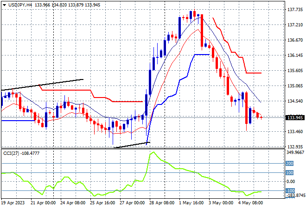The width and height of the screenshot is (306, 208).
Task: Select the lower black trendline near 27 Apr
Action: [x=132, y=145]
